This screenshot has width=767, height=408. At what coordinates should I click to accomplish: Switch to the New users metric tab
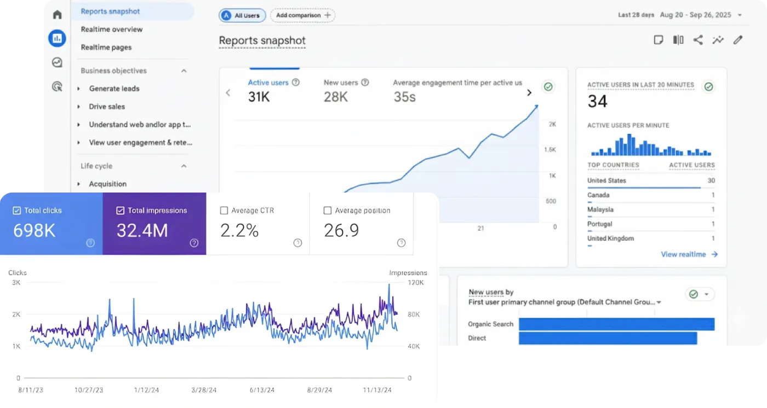click(x=341, y=83)
